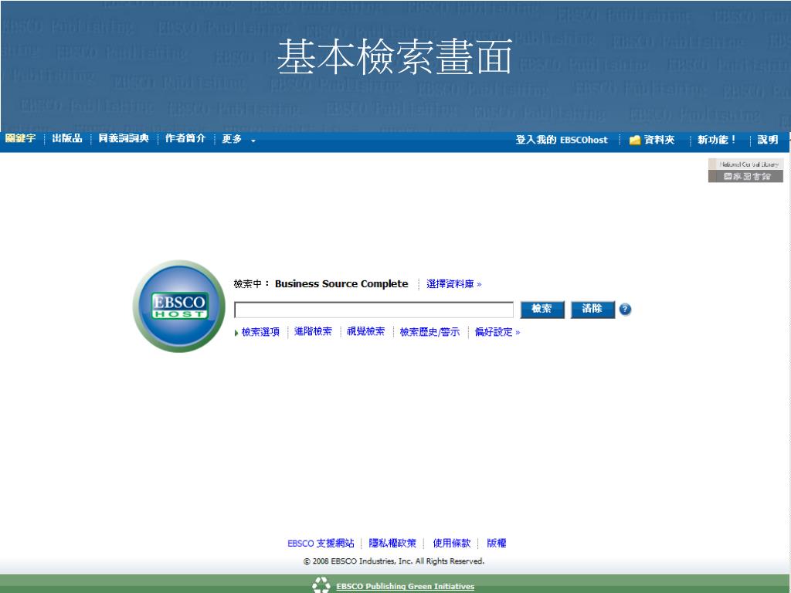The image size is (791, 593).
Task: Click 登入我的 EBSCOhost sign-in link
Action: point(562,140)
